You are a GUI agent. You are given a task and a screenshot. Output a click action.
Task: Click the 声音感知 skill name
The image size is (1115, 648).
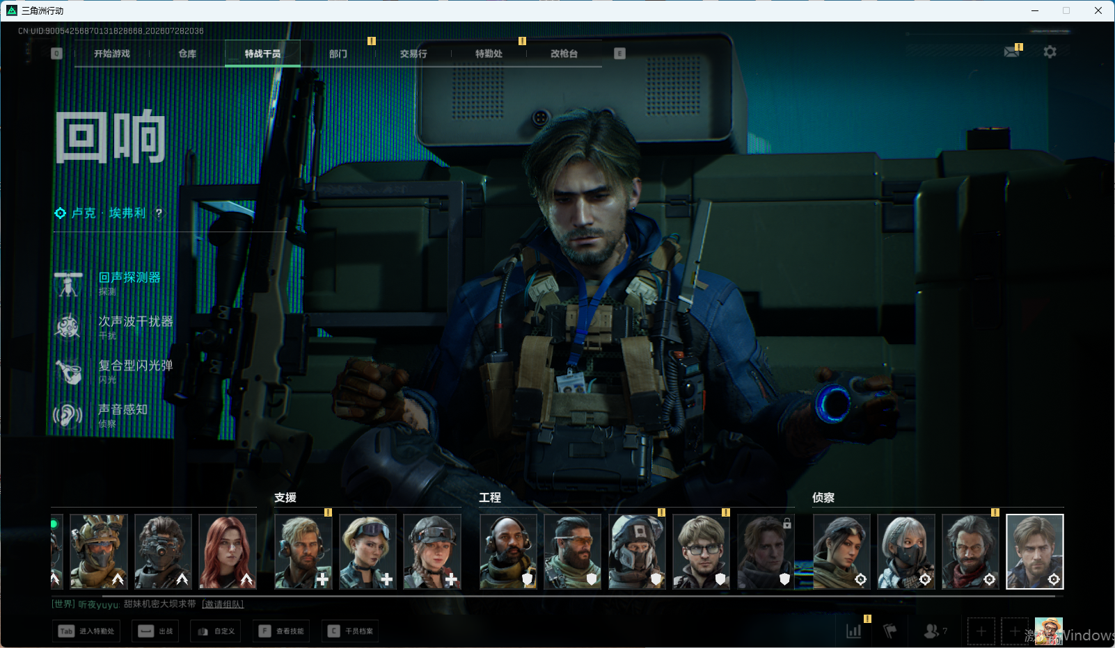pos(123,410)
